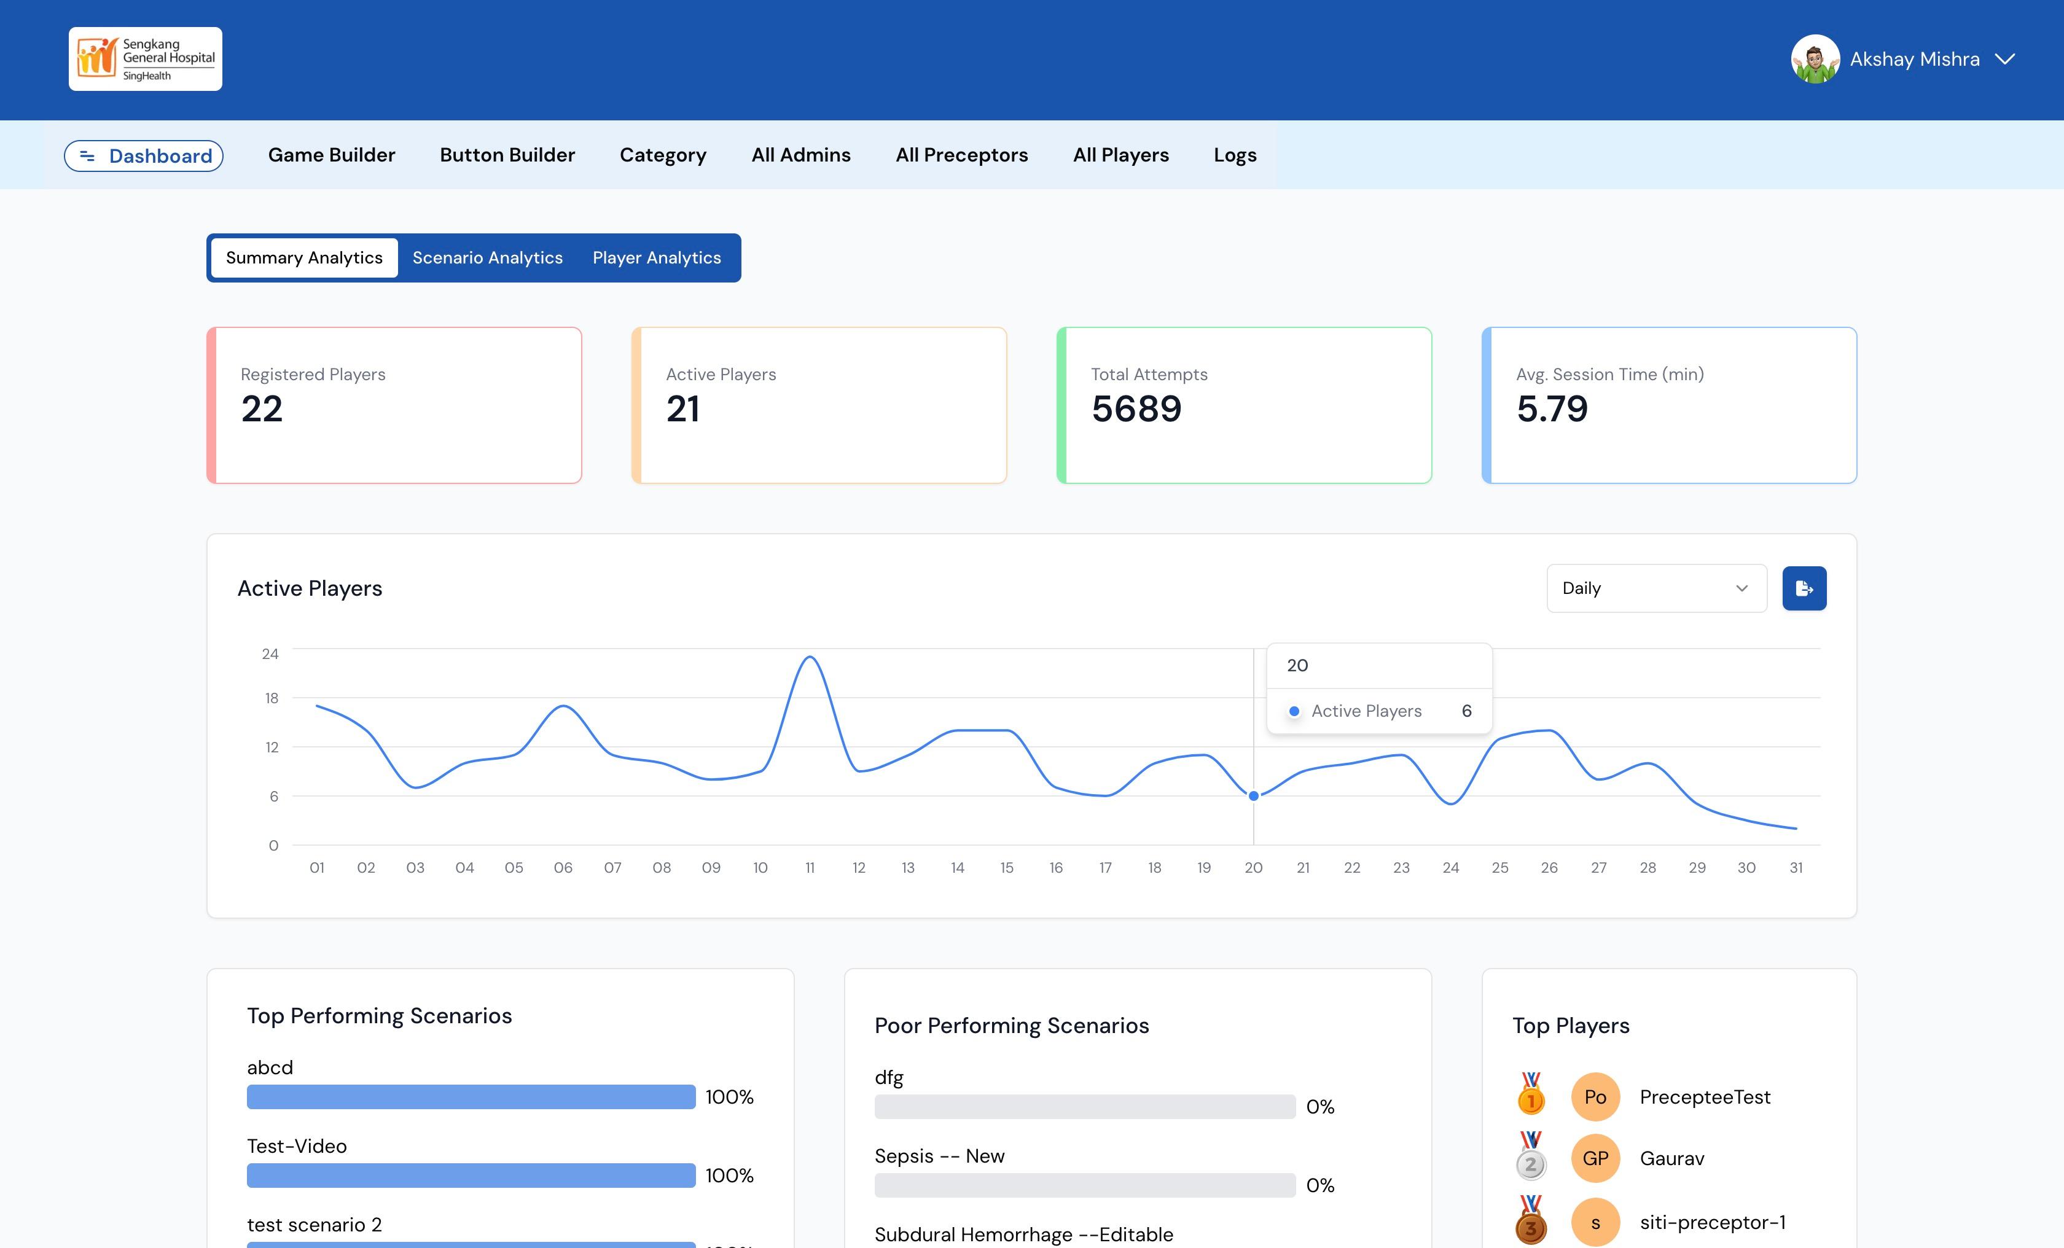Click the Po avatar circle
Screen dimensions: 2064x1248
1595,1096
